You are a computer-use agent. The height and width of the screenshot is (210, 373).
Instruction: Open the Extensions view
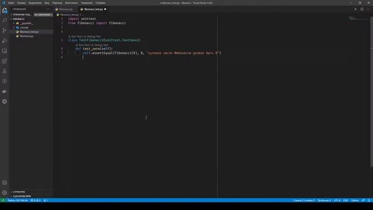click(5, 61)
